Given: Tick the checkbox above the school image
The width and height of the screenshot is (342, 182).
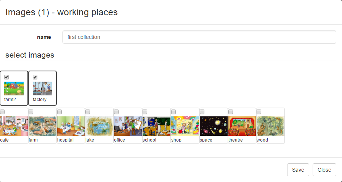Looking at the screenshot, I should (145, 112).
